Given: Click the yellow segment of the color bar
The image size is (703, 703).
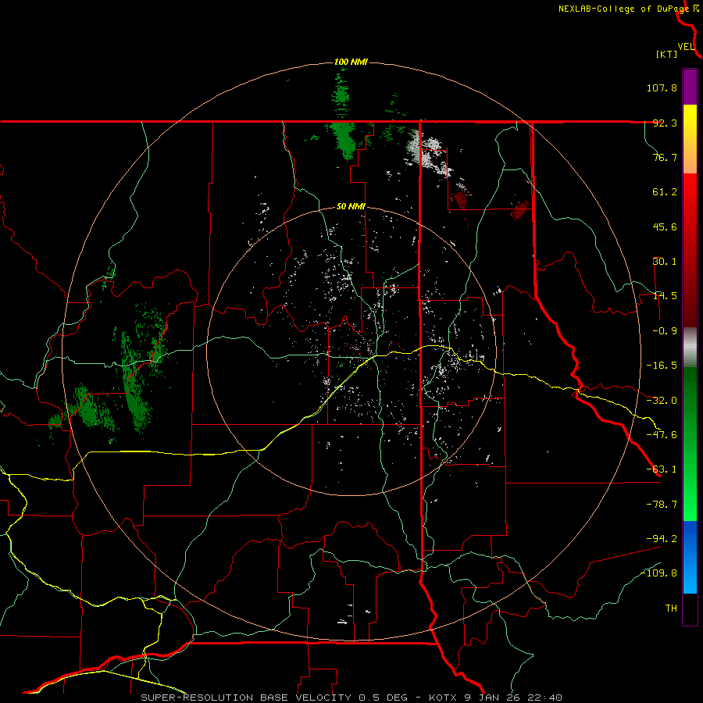Looking at the screenshot, I should 690,138.
